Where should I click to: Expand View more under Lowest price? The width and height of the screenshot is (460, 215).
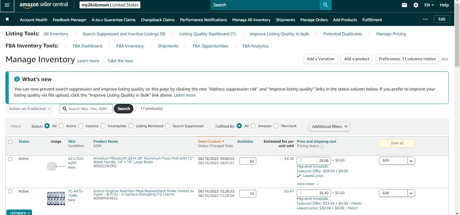pos(308,184)
